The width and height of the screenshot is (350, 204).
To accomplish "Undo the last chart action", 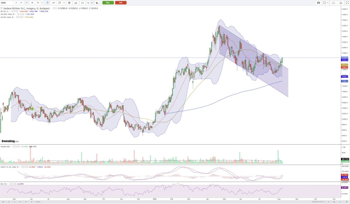I will [x=88, y=3].
